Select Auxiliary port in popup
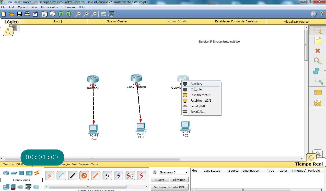The height and width of the screenshot is (191, 326). (201, 84)
